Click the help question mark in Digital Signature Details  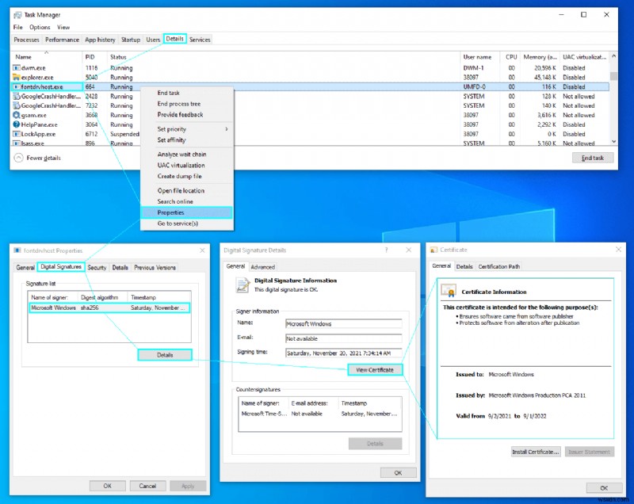coord(386,250)
